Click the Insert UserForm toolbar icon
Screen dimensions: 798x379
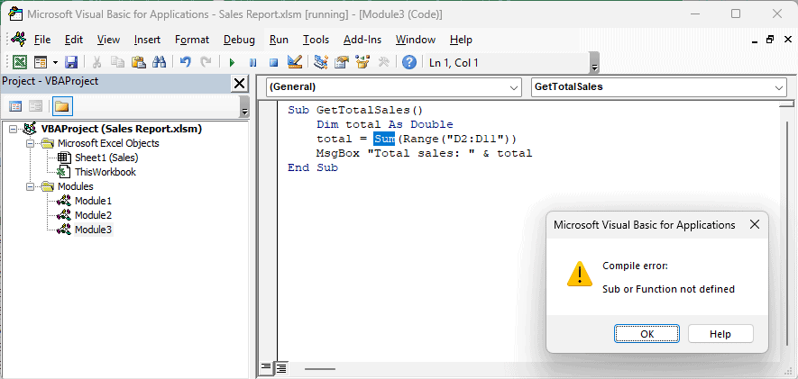tap(41, 62)
